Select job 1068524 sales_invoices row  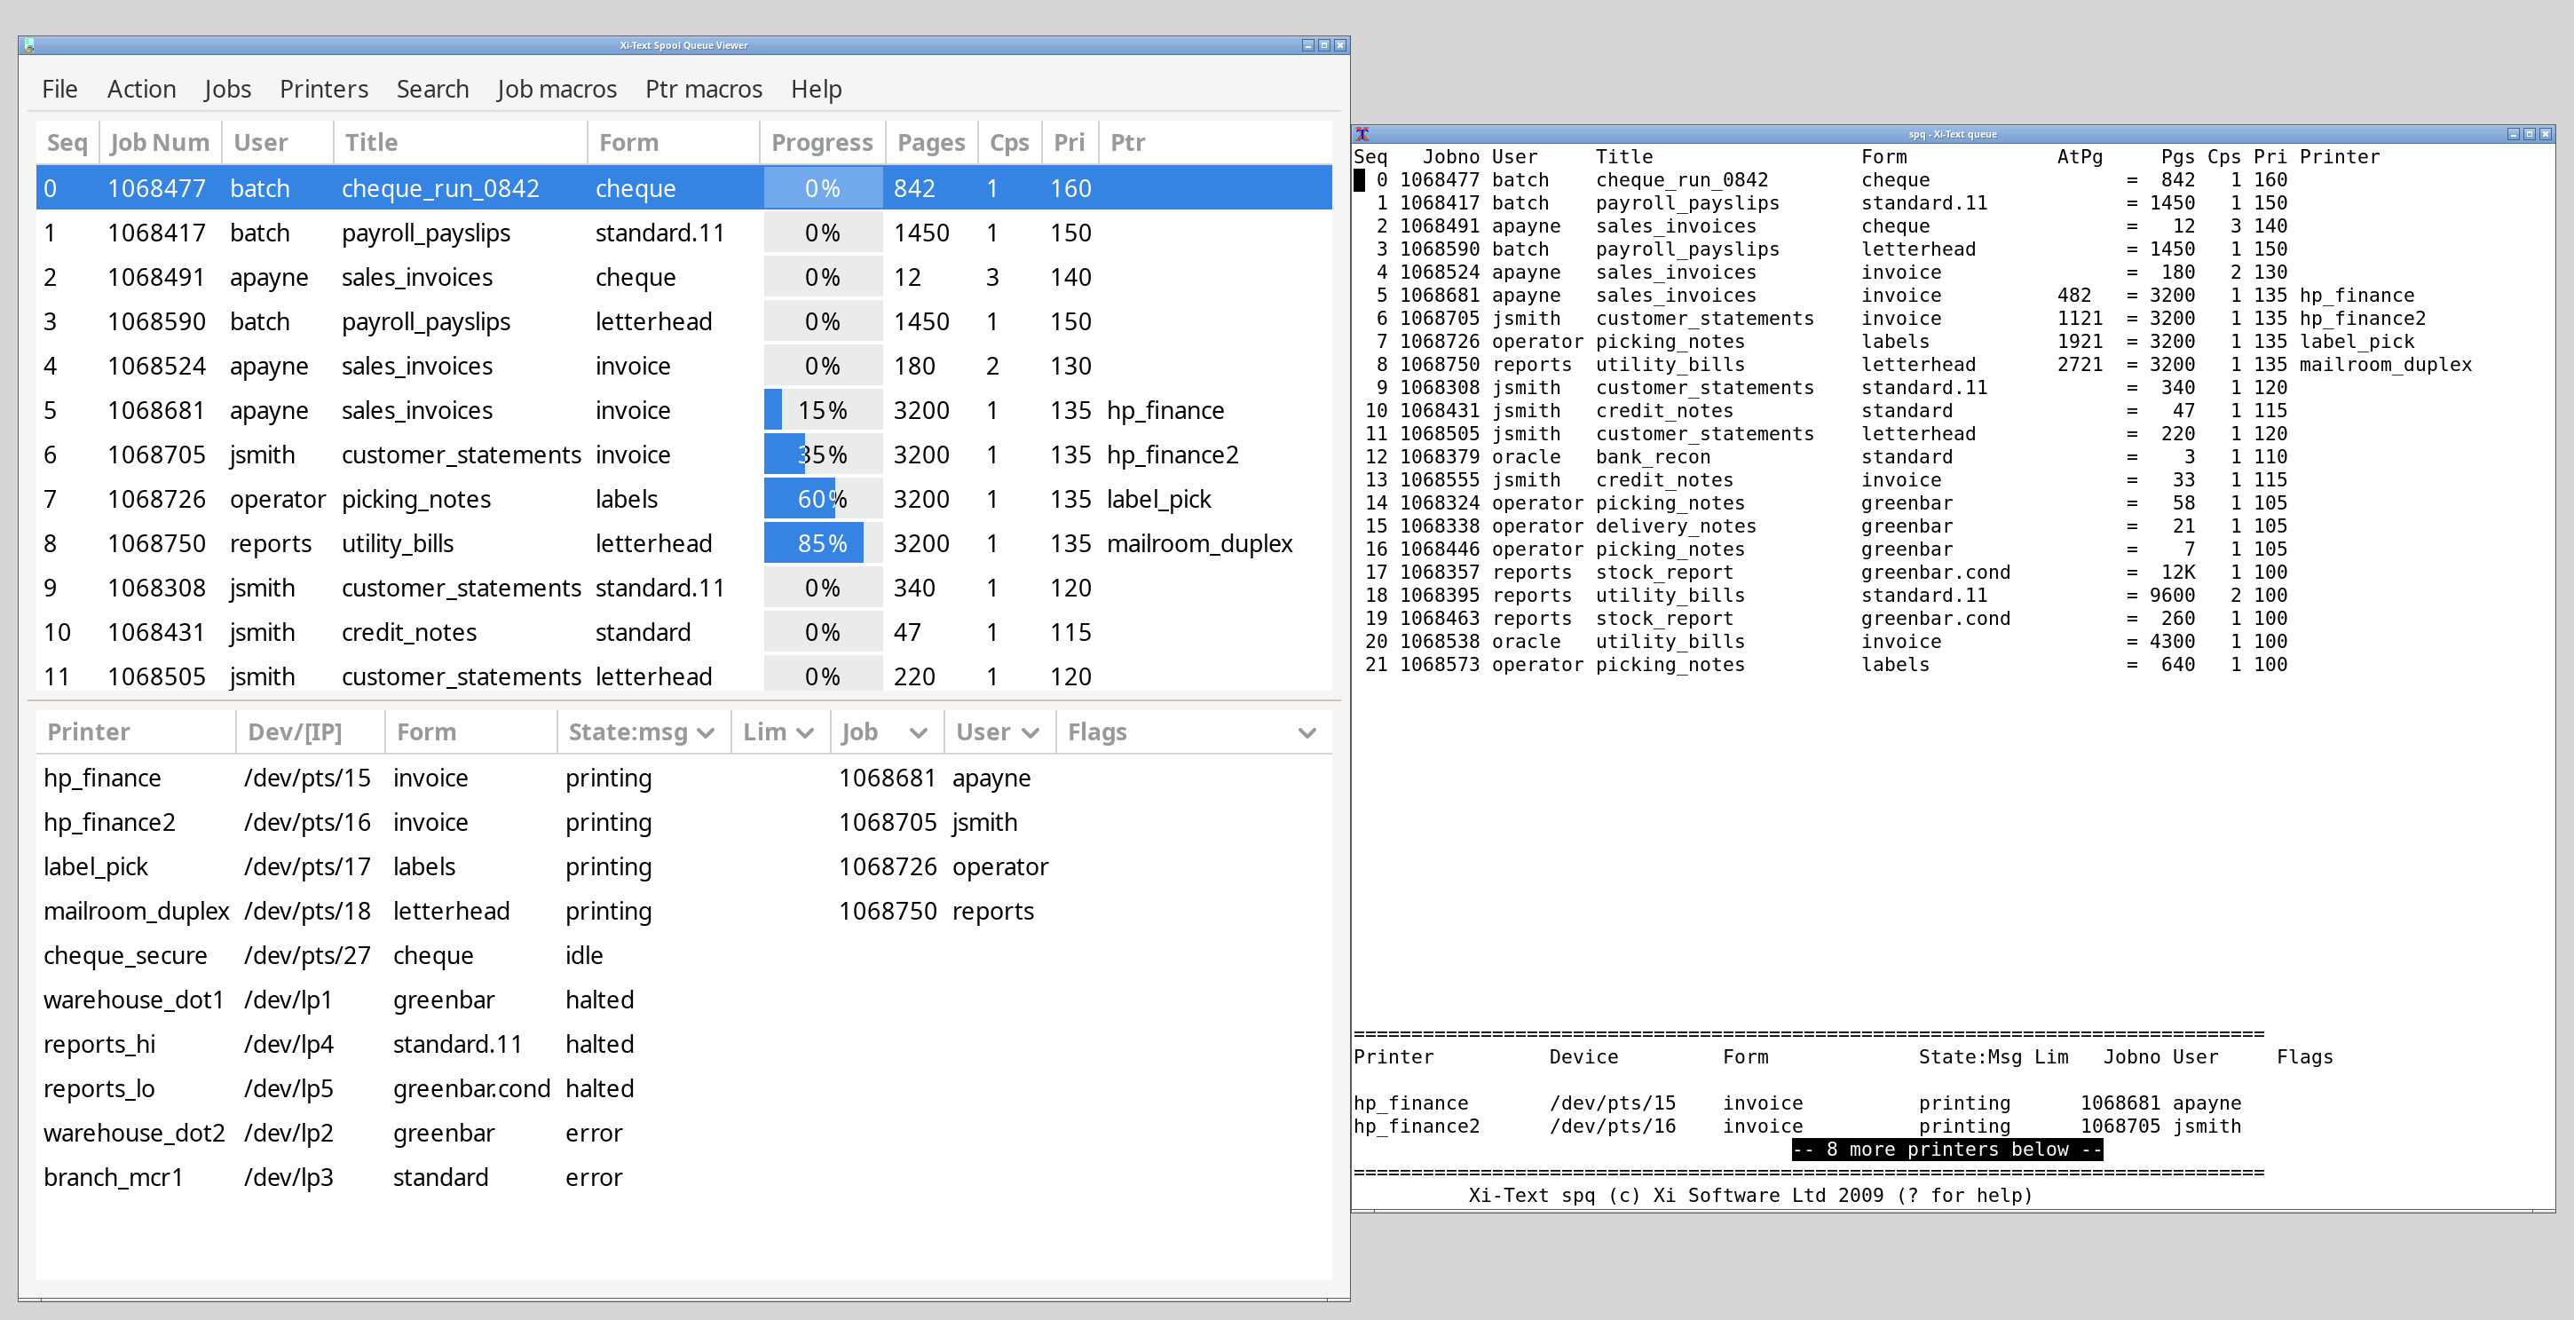tap(683, 366)
